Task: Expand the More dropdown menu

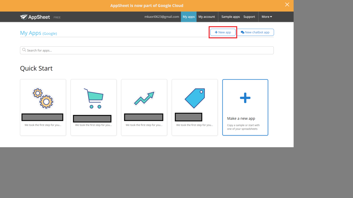Action: click(267, 17)
